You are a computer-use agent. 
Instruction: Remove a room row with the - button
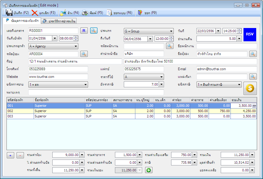pyautogui.click(x=20, y=155)
